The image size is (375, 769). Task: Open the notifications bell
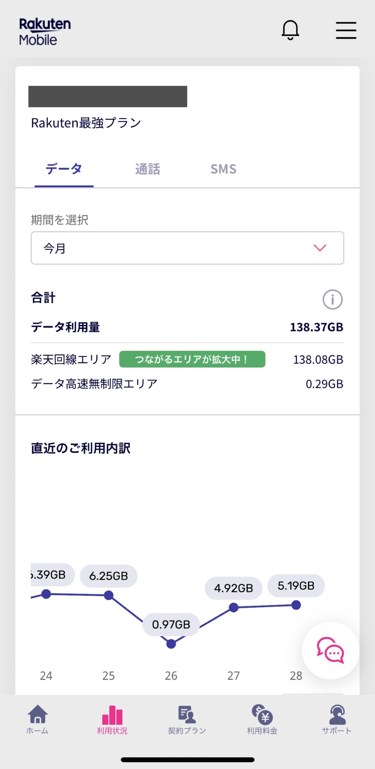[x=290, y=30]
